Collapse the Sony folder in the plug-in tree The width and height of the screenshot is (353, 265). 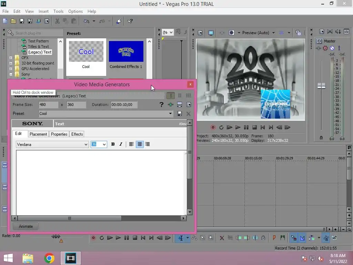[11, 75]
